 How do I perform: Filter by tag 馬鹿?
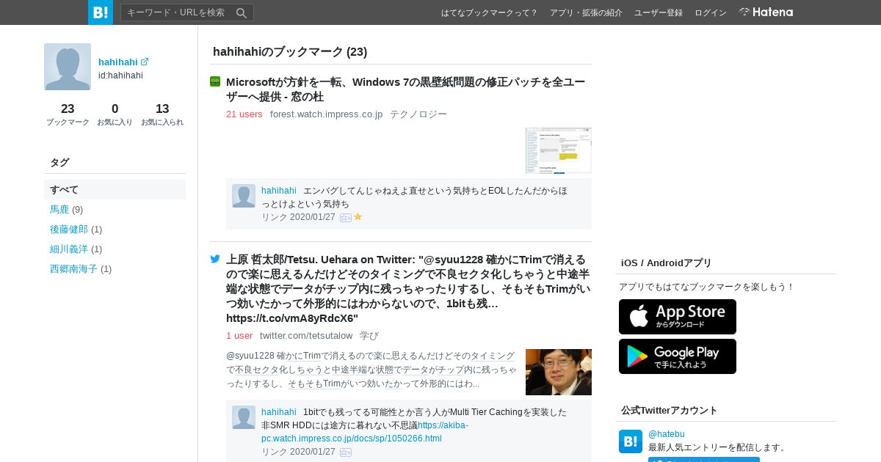tap(59, 209)
